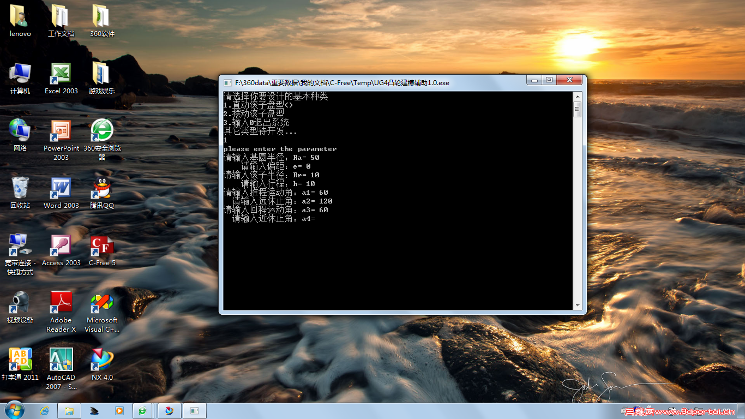Click the 'a3= 60' angle line

276,210
